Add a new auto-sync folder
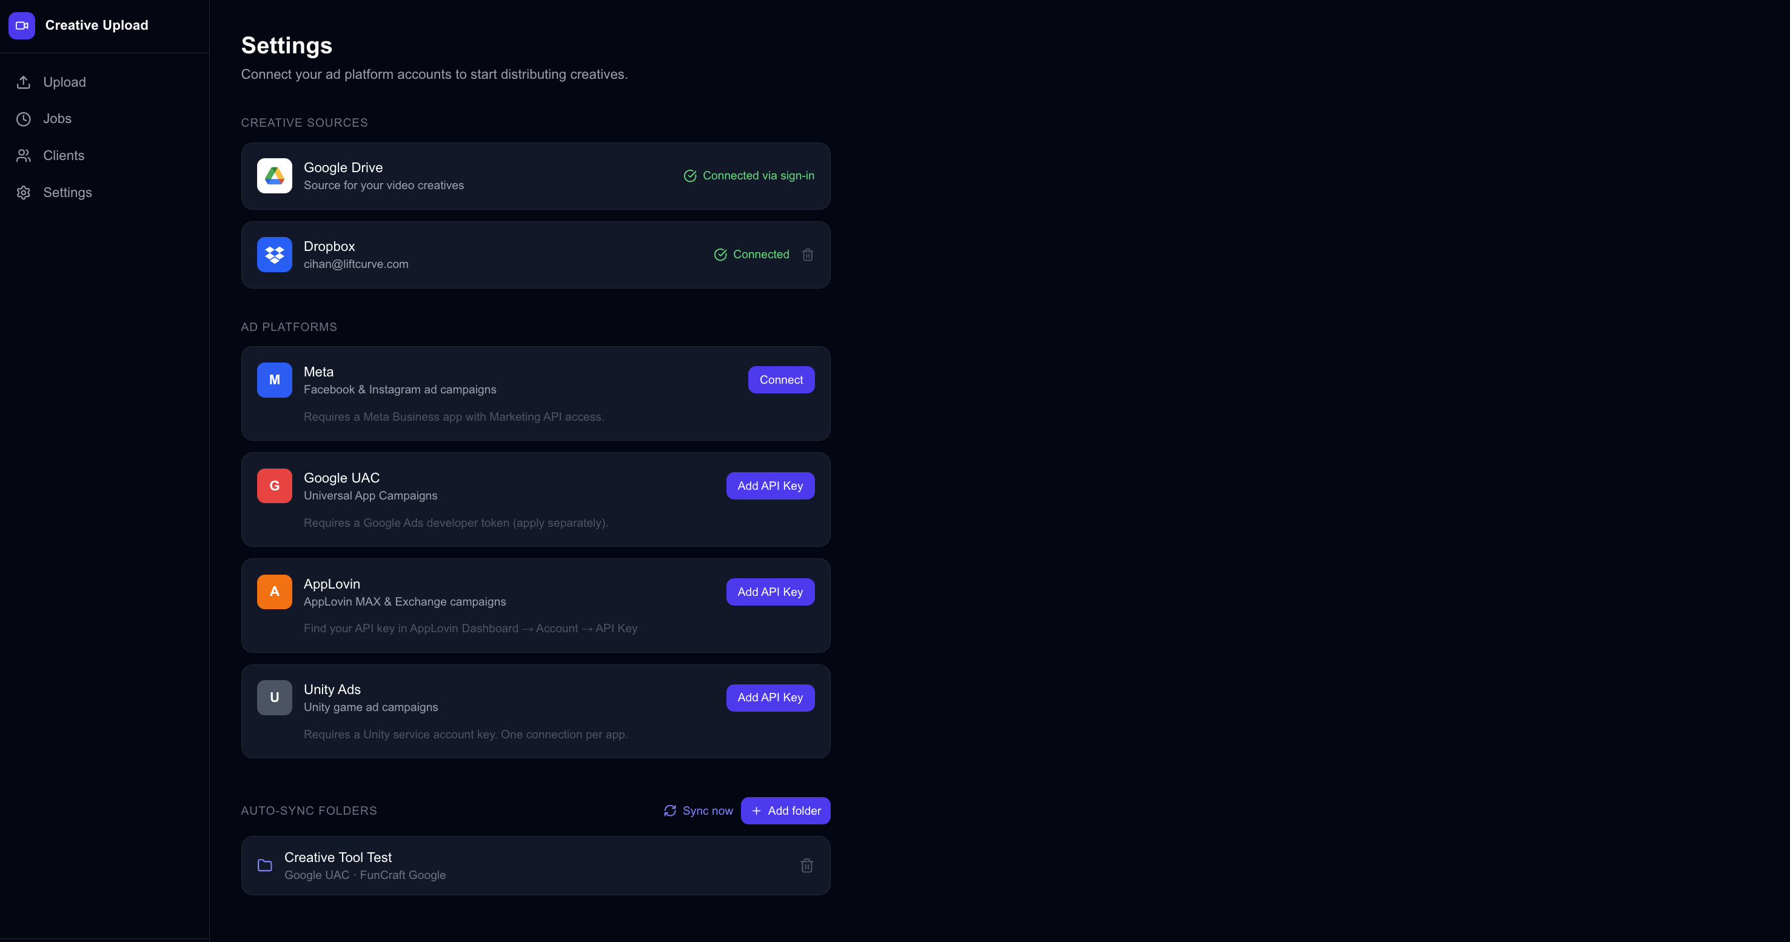Image resolution: width=1790 pixels, height=942 pixels. [x=785, y=810]
